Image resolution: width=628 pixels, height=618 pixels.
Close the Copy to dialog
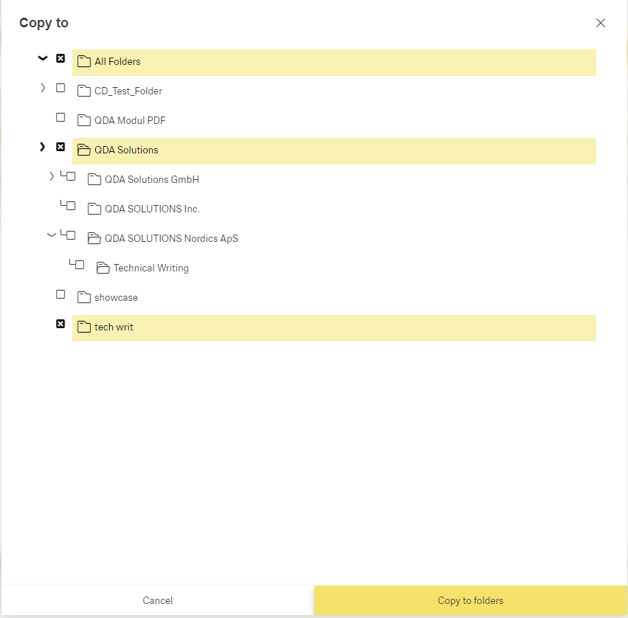point(601,23)
